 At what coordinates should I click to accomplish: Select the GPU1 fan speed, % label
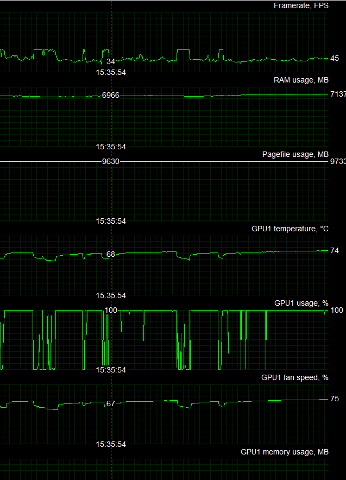tap(294, 377)
